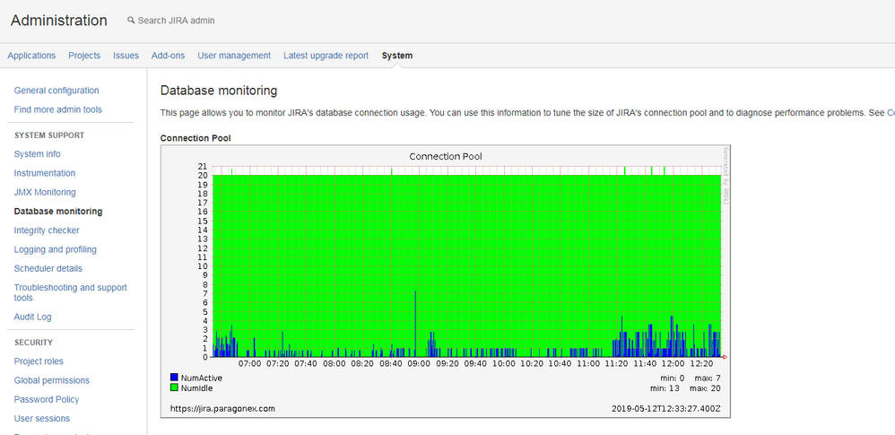The width and height of the screenshot is (895, 435).
Task: Click the NumActive max: 7 value
Action: pos(708,378)
